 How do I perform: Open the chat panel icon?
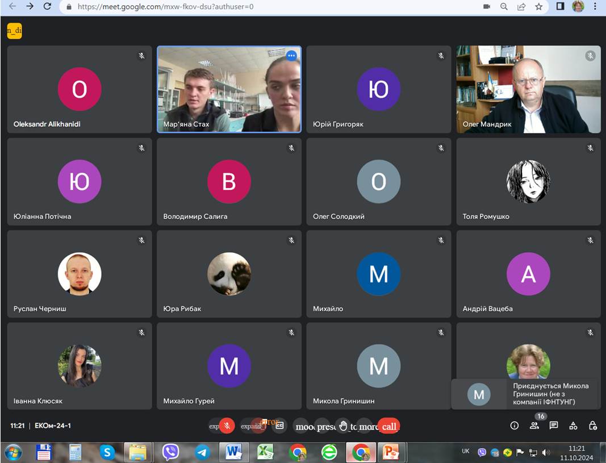tap(554, 426)
